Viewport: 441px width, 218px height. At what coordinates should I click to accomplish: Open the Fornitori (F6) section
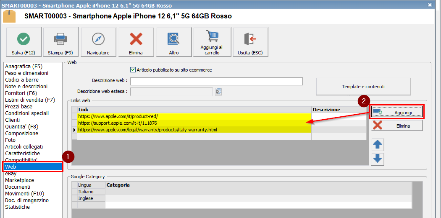[21, 93]
